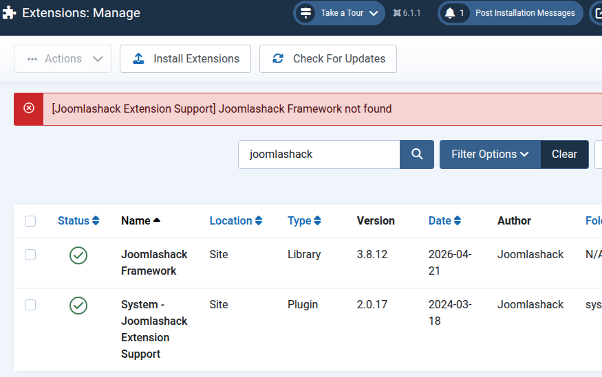Click the notification bell icon
The image size is (602, 377).
pos(449,13)
